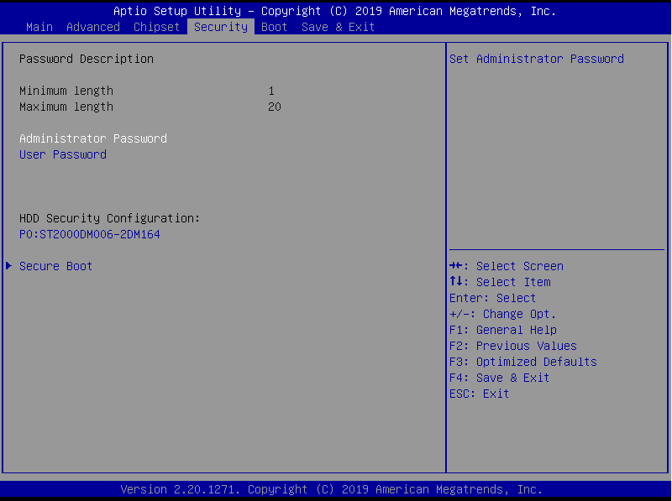The image size is (672, 501).
Task: Click the Maximum length value 20
Action: (274, 107)
